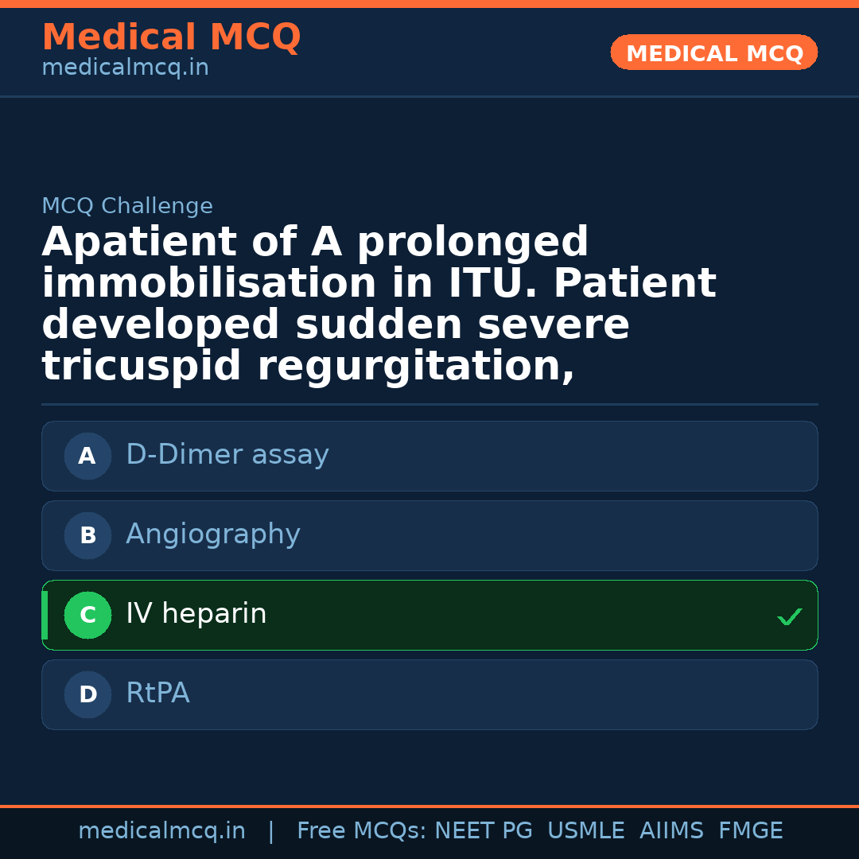Click the orange MEDICAL MCQ badge
859x859 pixels.
coord(713,53)
